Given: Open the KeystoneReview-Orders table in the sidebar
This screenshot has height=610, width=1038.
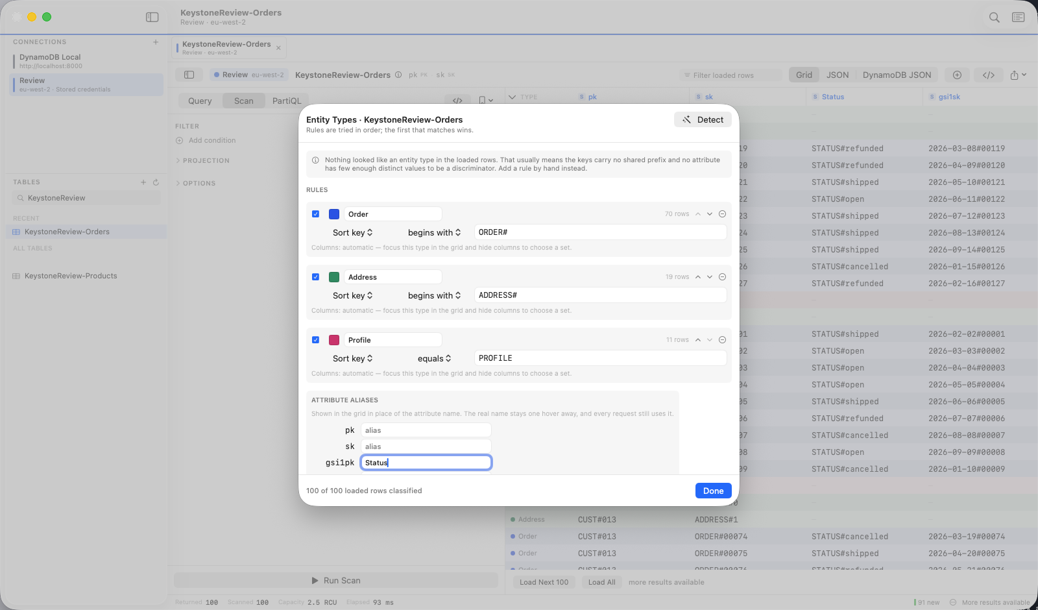Looking at the screenshot, I should pos(86,232).
